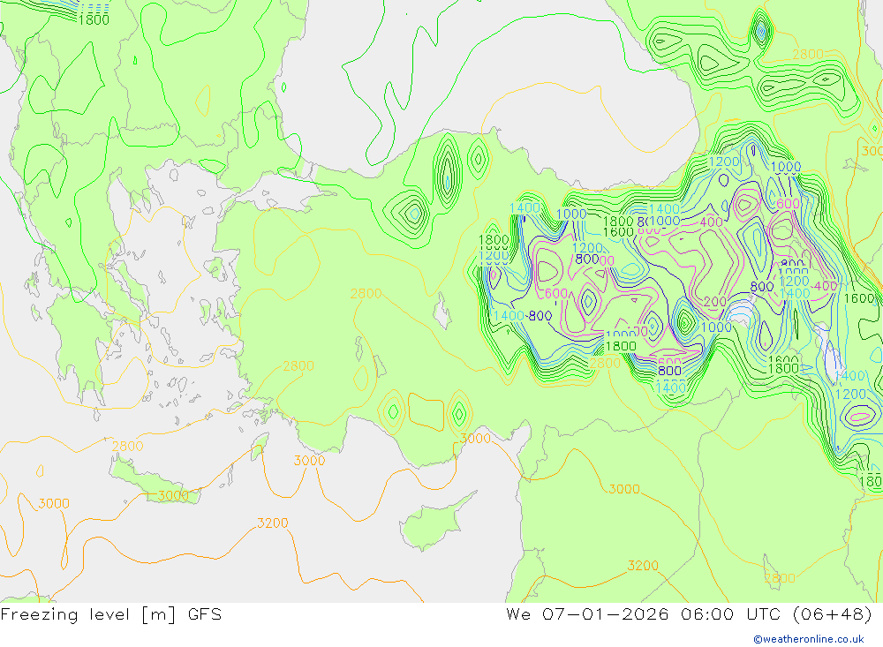This screenshot has height=647, width=883.
Task: Click the weatheronline.co.uk copyright link
Action: coord(809,639)
